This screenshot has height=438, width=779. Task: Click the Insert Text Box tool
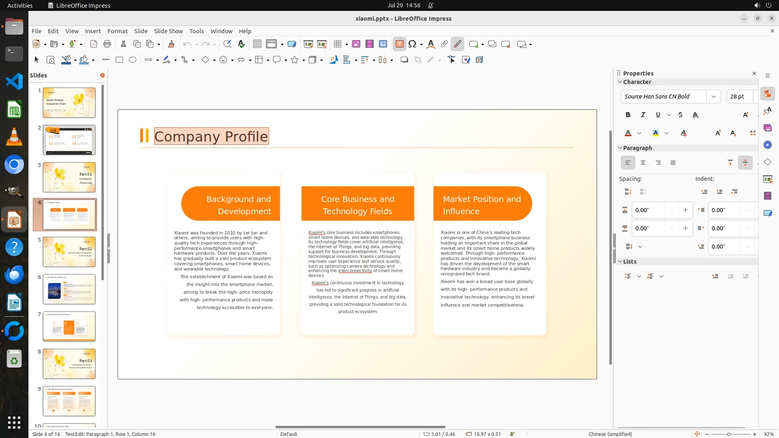pyautogui.click(x=399, y=44)
